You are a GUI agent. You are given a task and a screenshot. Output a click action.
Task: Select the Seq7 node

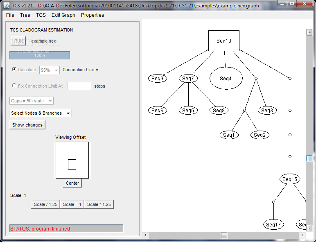[x=188, y=79]
